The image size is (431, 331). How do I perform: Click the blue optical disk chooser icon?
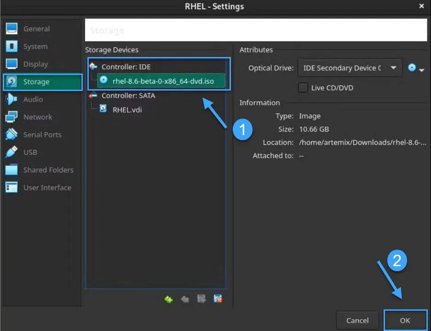411,68
